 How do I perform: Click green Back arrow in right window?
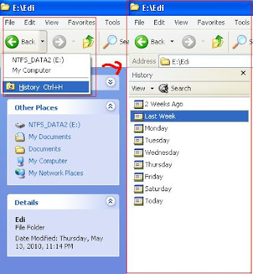point(141,42)
